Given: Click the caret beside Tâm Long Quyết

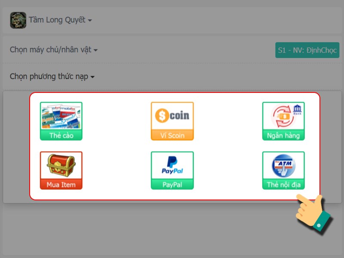Looking at the screenshot, I should (90, 20).
